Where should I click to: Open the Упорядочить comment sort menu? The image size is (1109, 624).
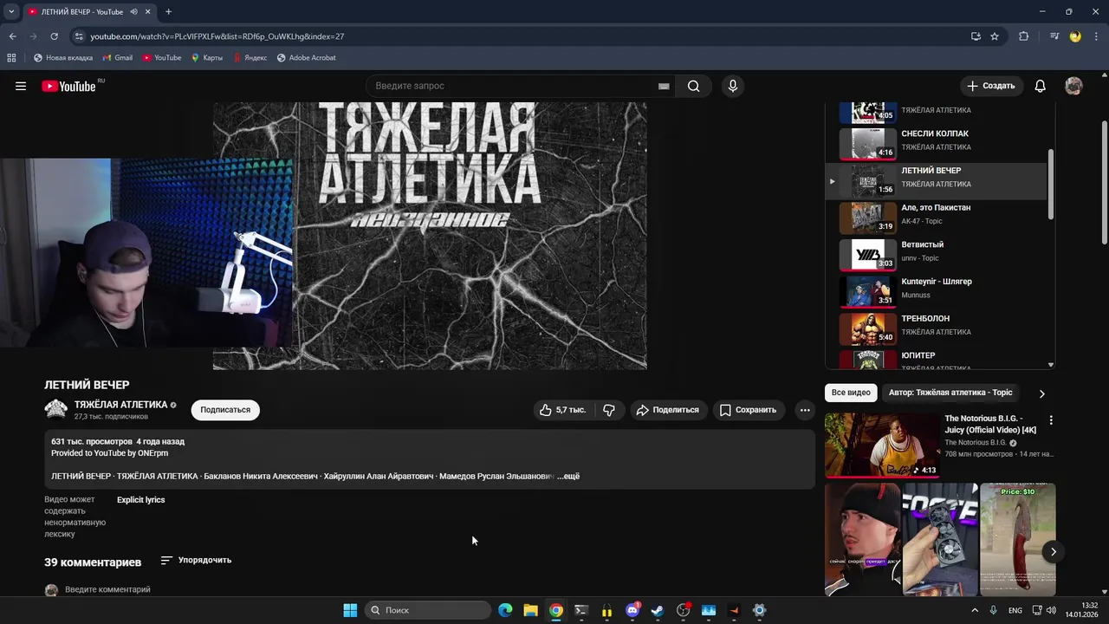click(x=197, y=561)
